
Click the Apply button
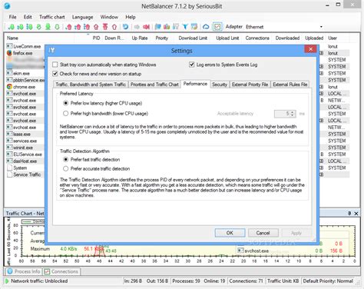point(296,233)
